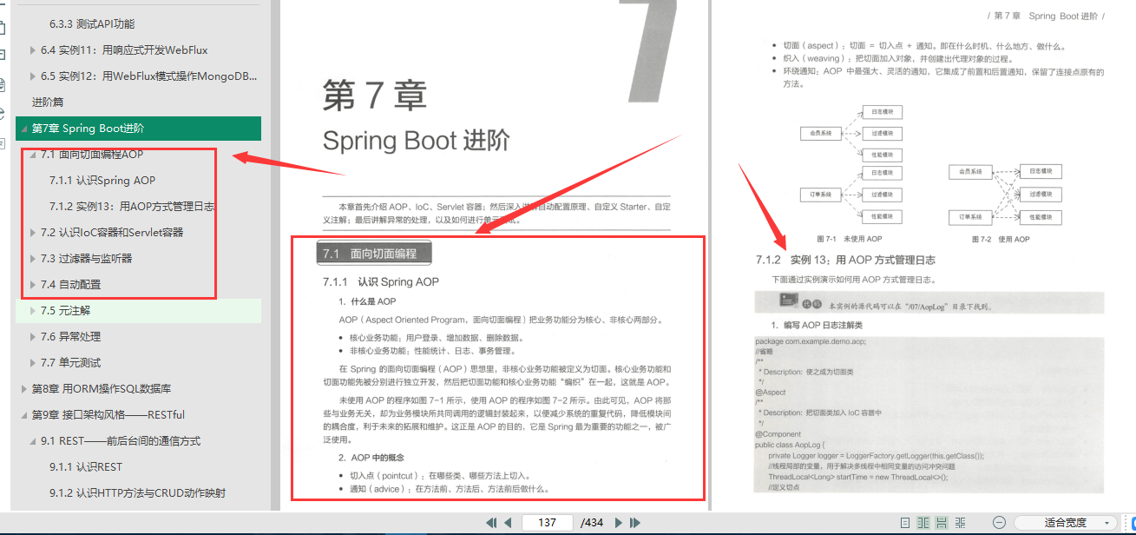Click the total page count /434

tap(592, 522)
